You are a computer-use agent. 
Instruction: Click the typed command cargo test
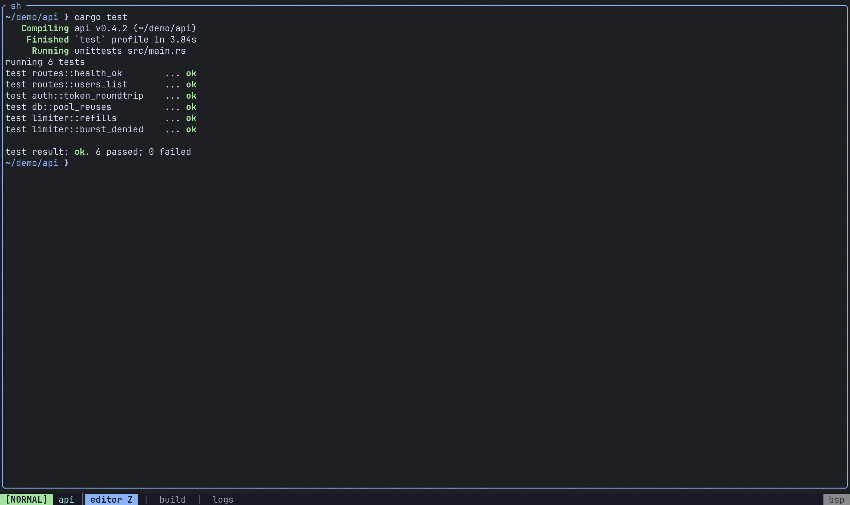101,17
